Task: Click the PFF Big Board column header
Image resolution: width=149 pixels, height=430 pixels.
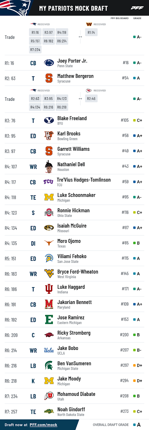Action: [x=119, y=18]
